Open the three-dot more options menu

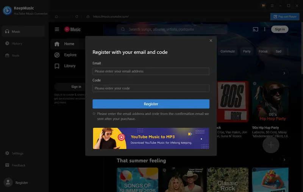[265, 29]
